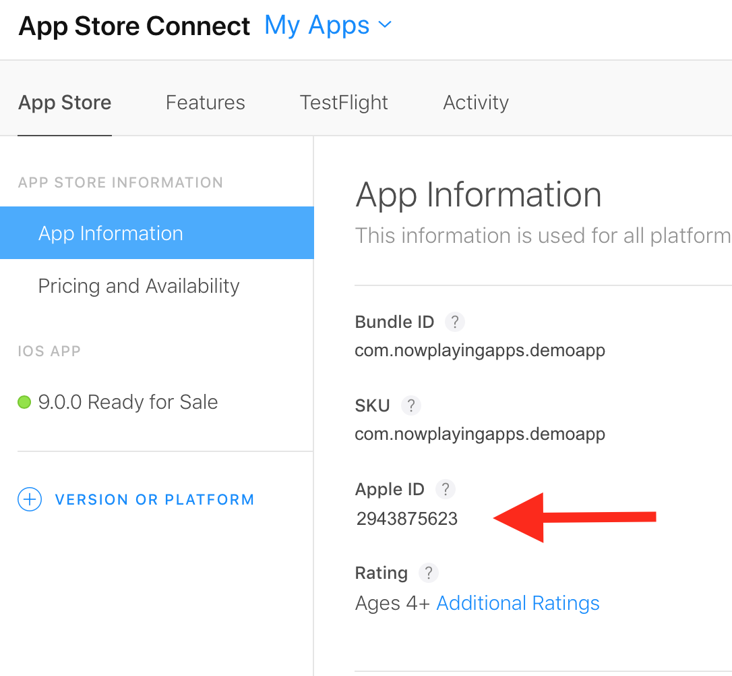Viewport: 732px width, 676px height.
Task: Click the green Ready for Sale status dot
Action: [24, 403]
